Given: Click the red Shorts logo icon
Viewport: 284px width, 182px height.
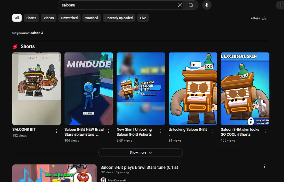Looking at the screenshot, I should tap(15, 47).
